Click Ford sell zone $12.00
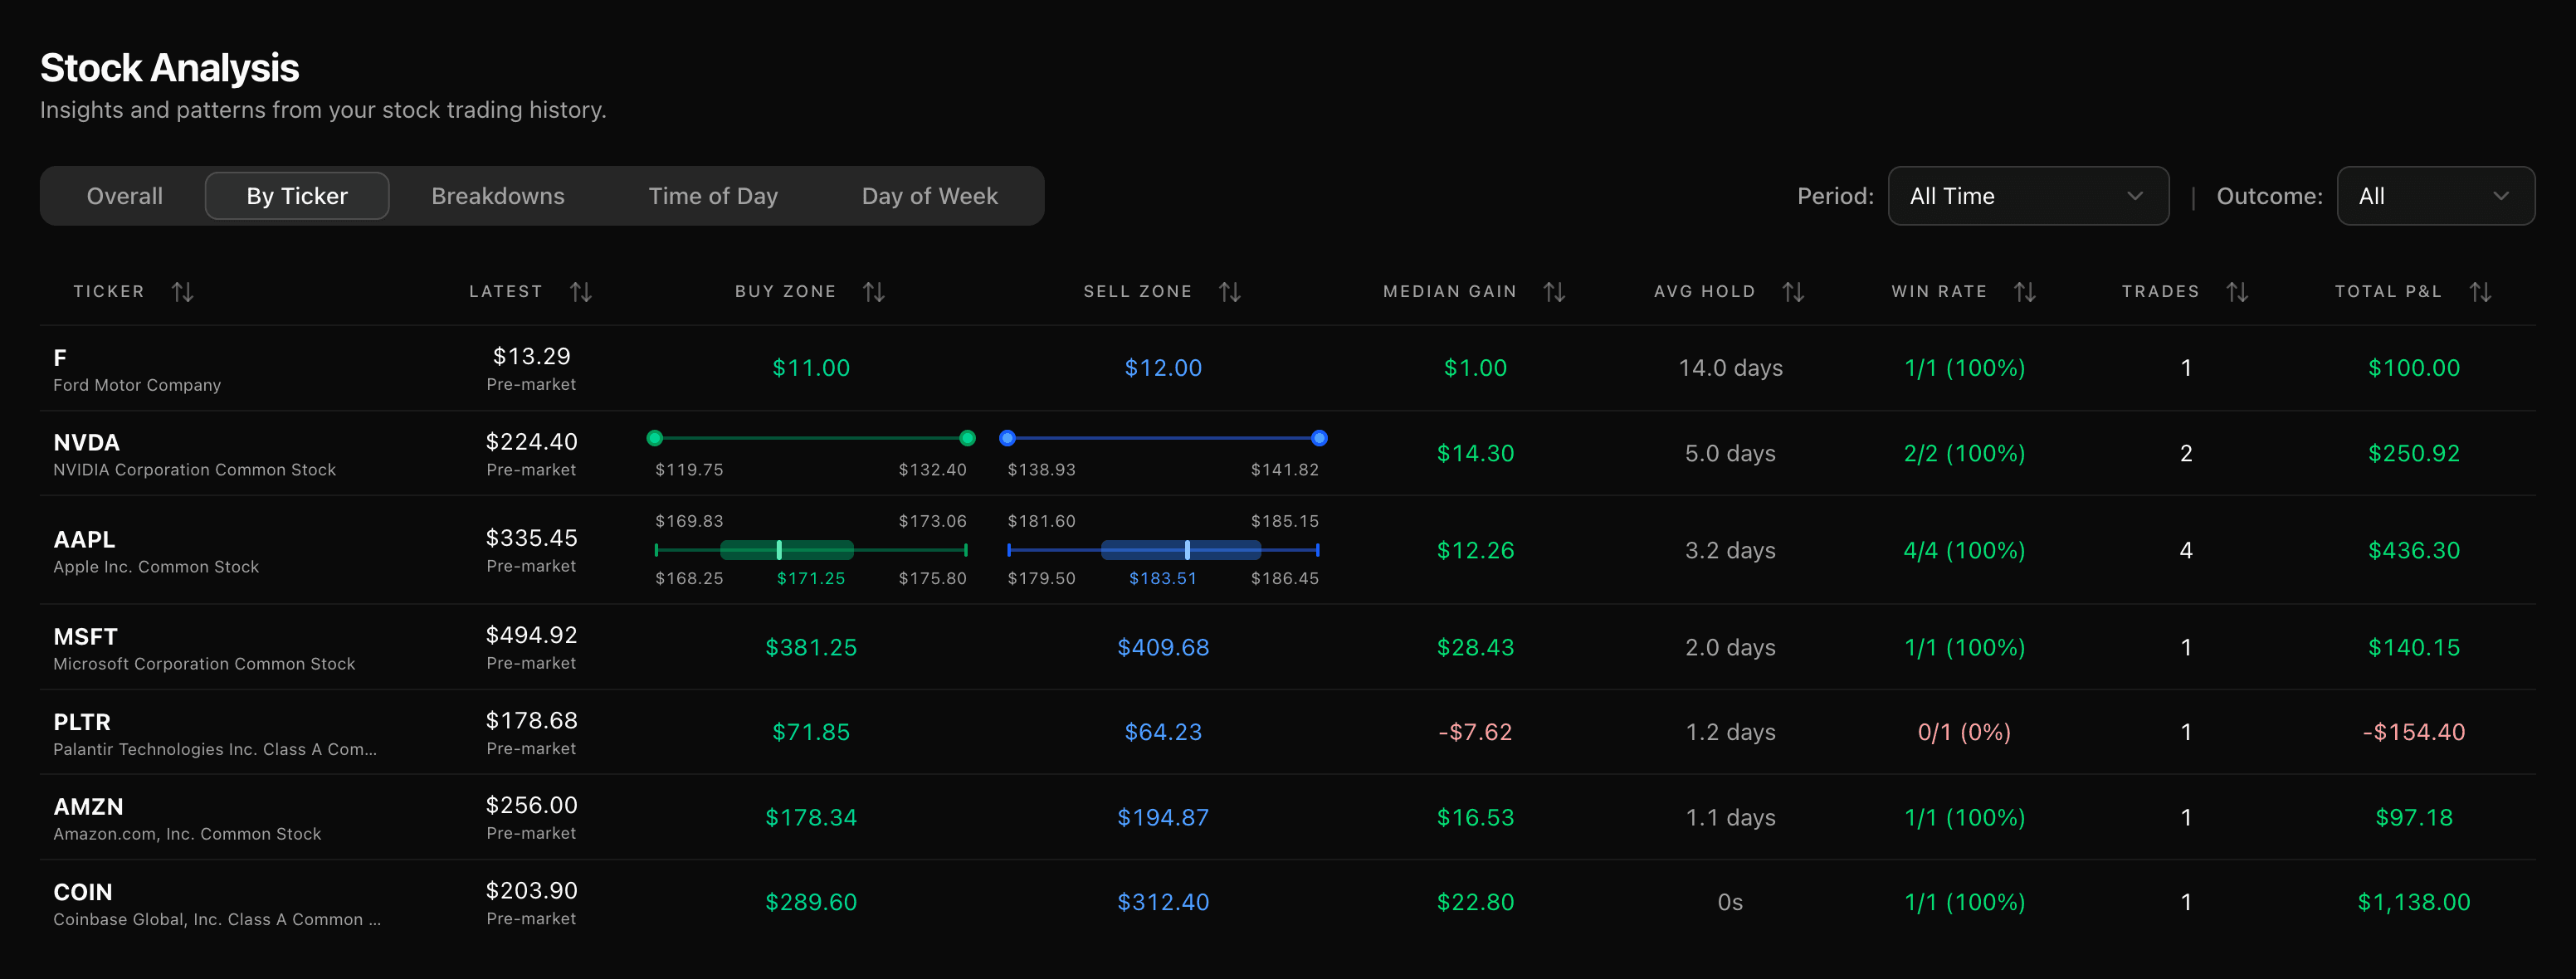Screen dimensions: 2576x979 coord(1163,368)
